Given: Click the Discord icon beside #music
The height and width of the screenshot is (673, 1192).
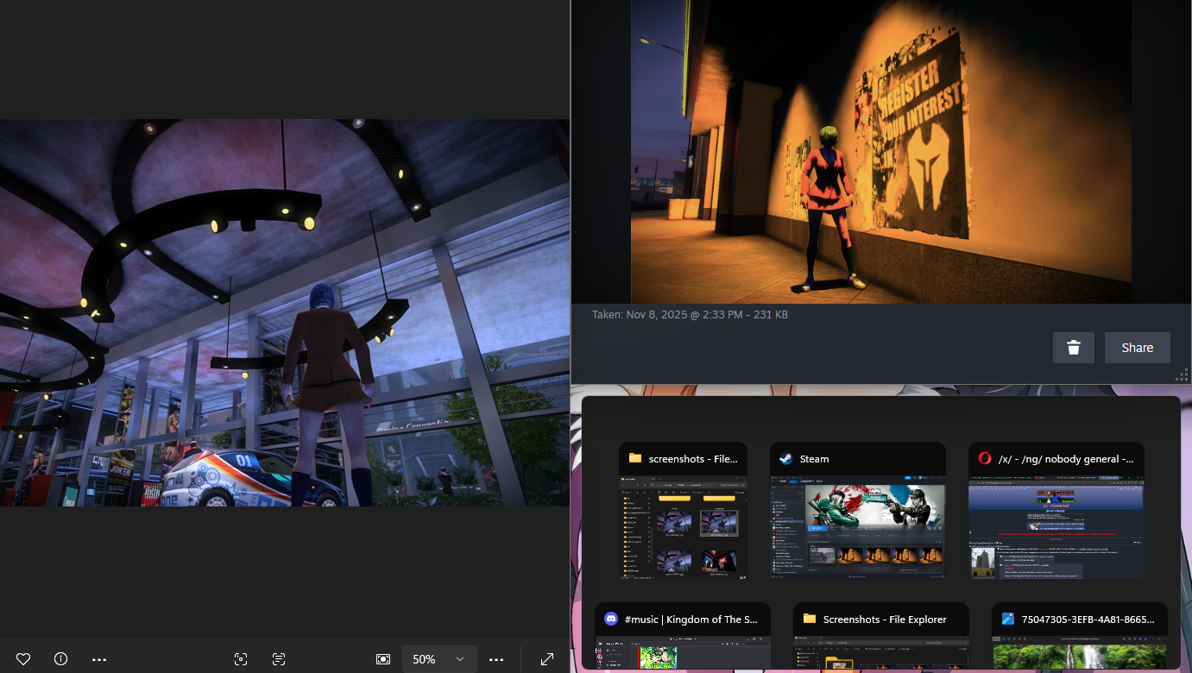Looking at the screenshot, I should (x=611, y=620).
